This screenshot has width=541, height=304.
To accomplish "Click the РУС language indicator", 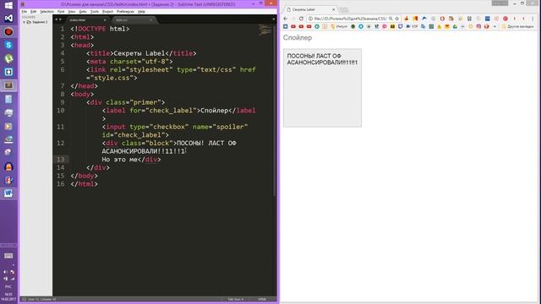I will tap(8, 287).
